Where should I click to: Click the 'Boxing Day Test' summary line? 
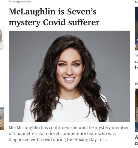tap(58, 140)
